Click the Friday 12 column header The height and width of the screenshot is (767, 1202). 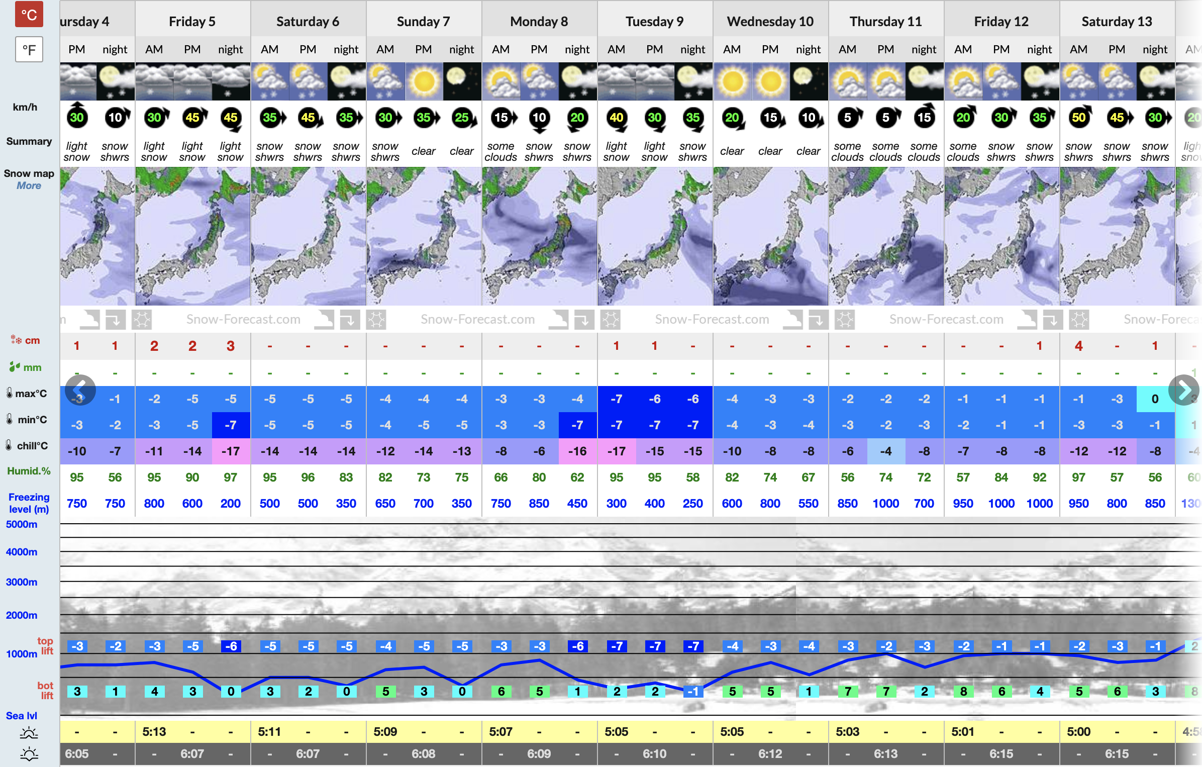1001,22
